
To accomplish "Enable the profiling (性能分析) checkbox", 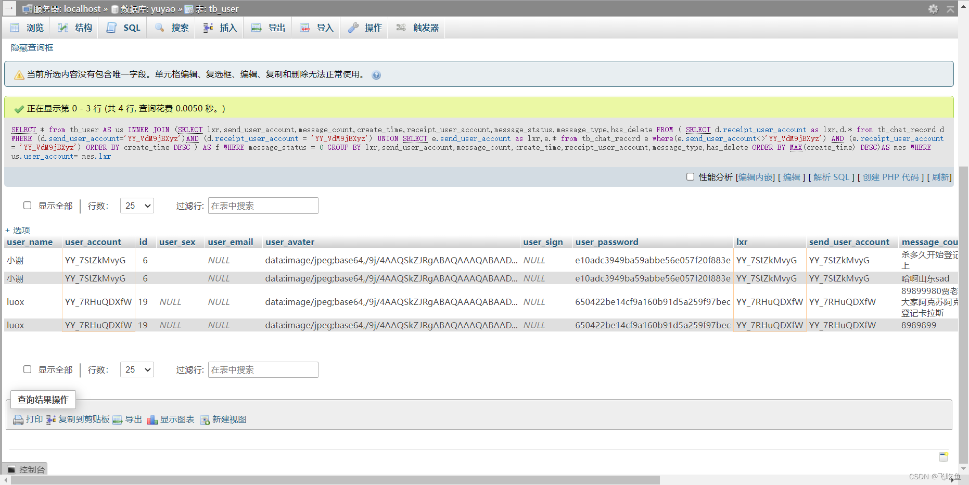I will [690, 177].
